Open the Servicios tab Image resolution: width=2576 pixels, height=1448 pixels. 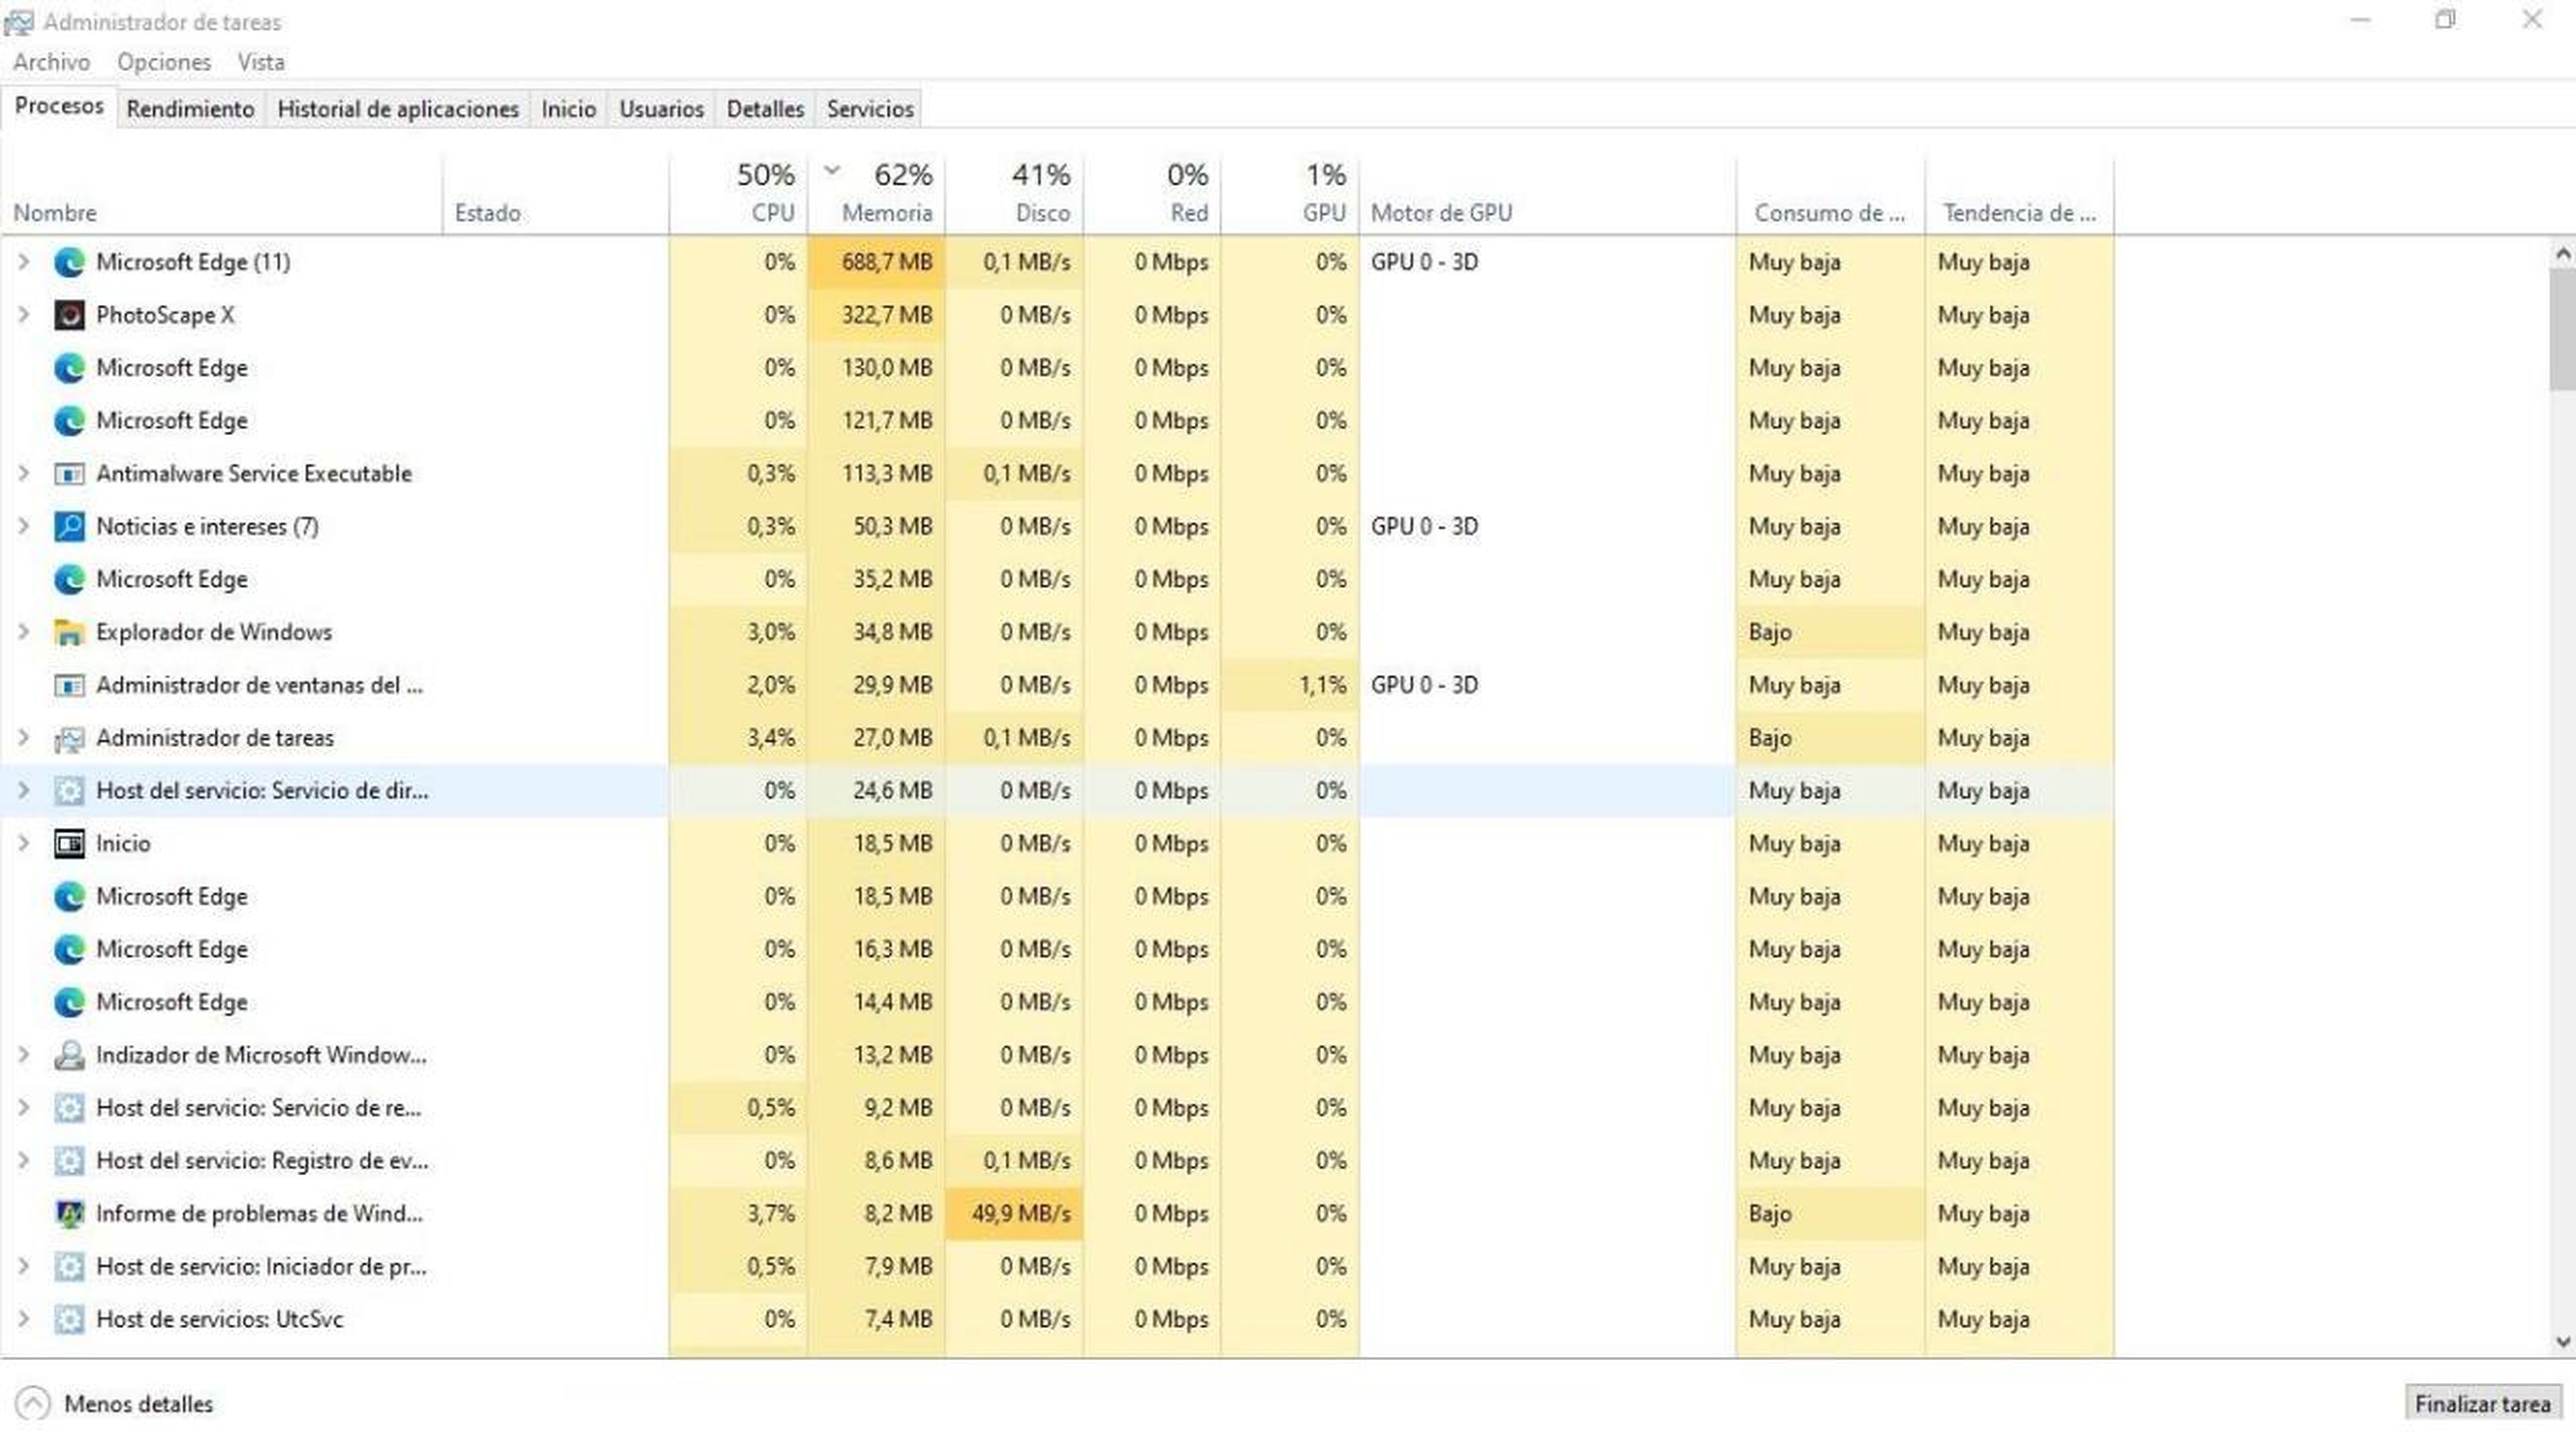870,109
